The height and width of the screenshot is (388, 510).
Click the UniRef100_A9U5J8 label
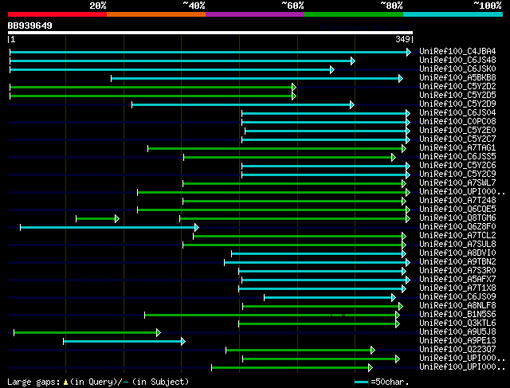tap(457, 332)
